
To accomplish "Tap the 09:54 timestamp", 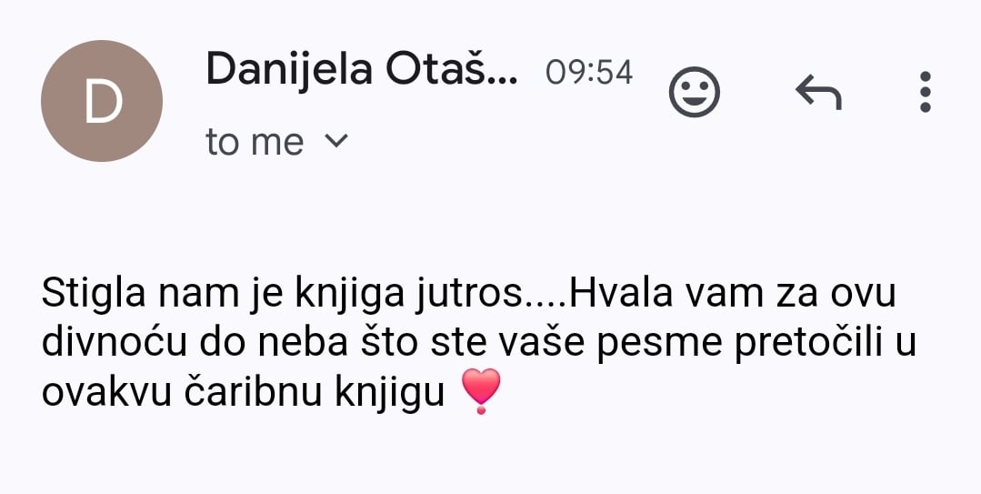I will click(x=589, y=73).
